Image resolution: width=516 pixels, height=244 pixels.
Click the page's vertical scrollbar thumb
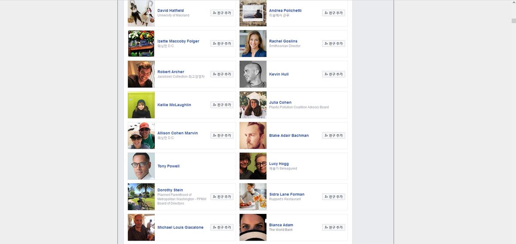pyautogui.click(x=513, y=21)
